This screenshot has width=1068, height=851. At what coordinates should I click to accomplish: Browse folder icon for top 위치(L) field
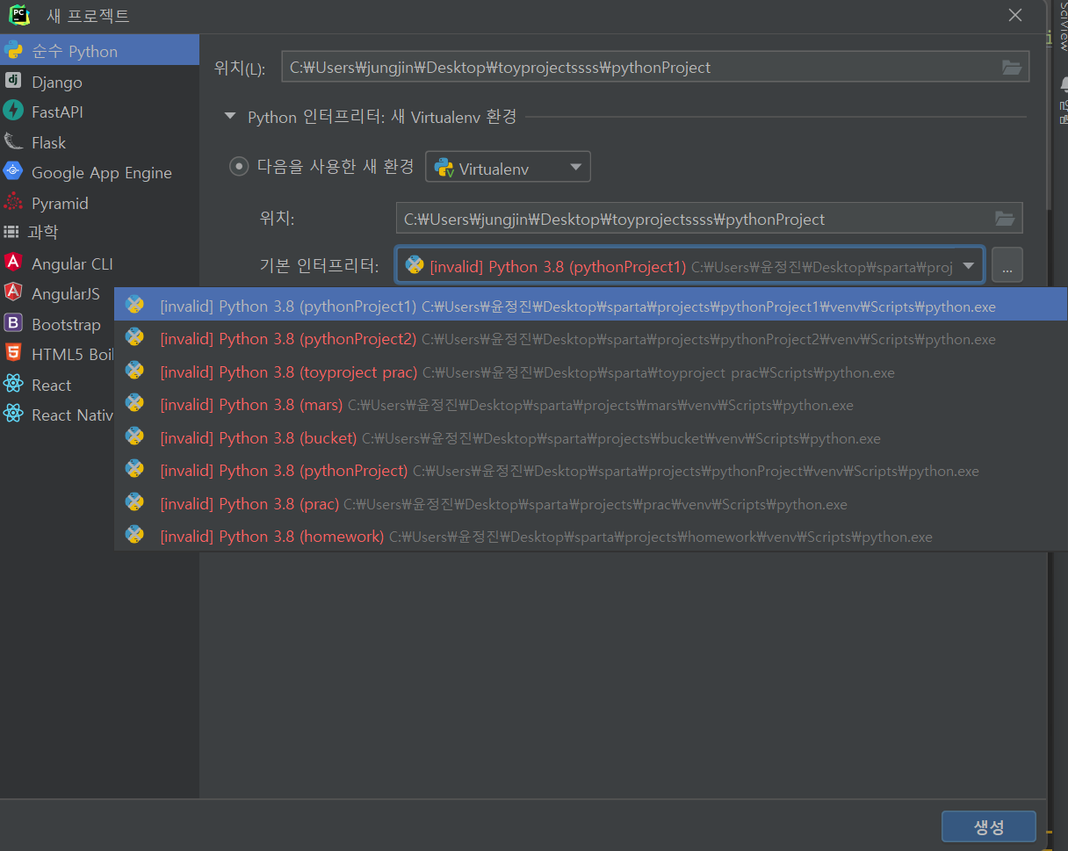(x=1011, y=68)
